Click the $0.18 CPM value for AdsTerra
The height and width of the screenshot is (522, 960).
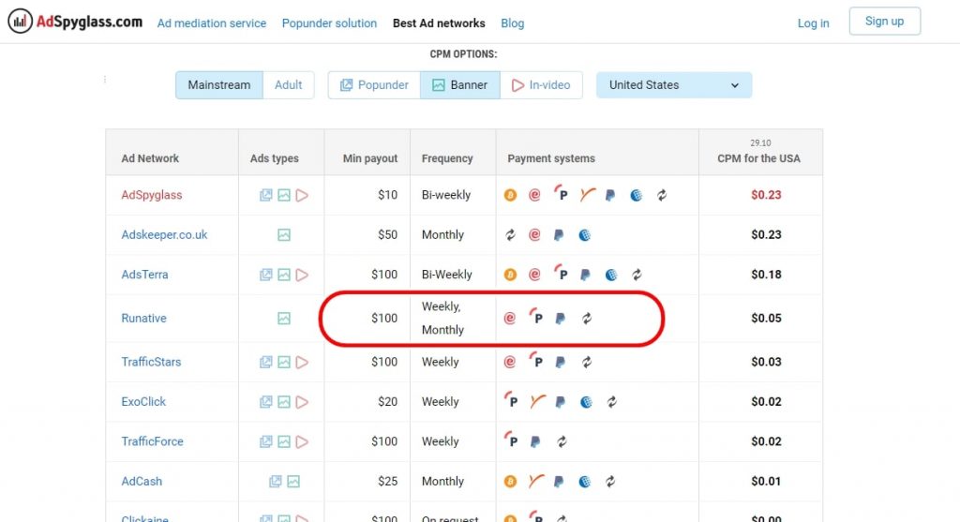(x=766, y=275)
